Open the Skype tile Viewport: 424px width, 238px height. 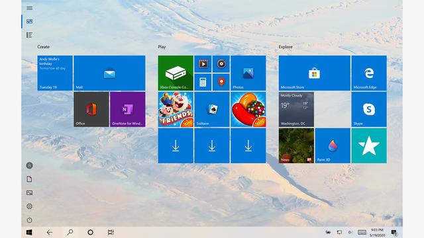point(369,109)
